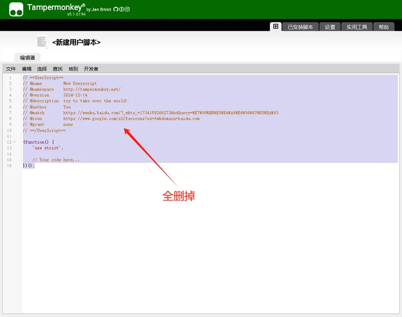Open the 转到 menu
The height and width of the screenshot is (317, 402).
tap(73, 69)
